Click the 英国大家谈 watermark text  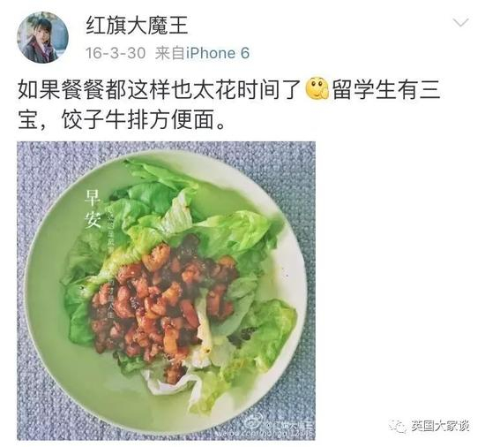tap(439, 427)
